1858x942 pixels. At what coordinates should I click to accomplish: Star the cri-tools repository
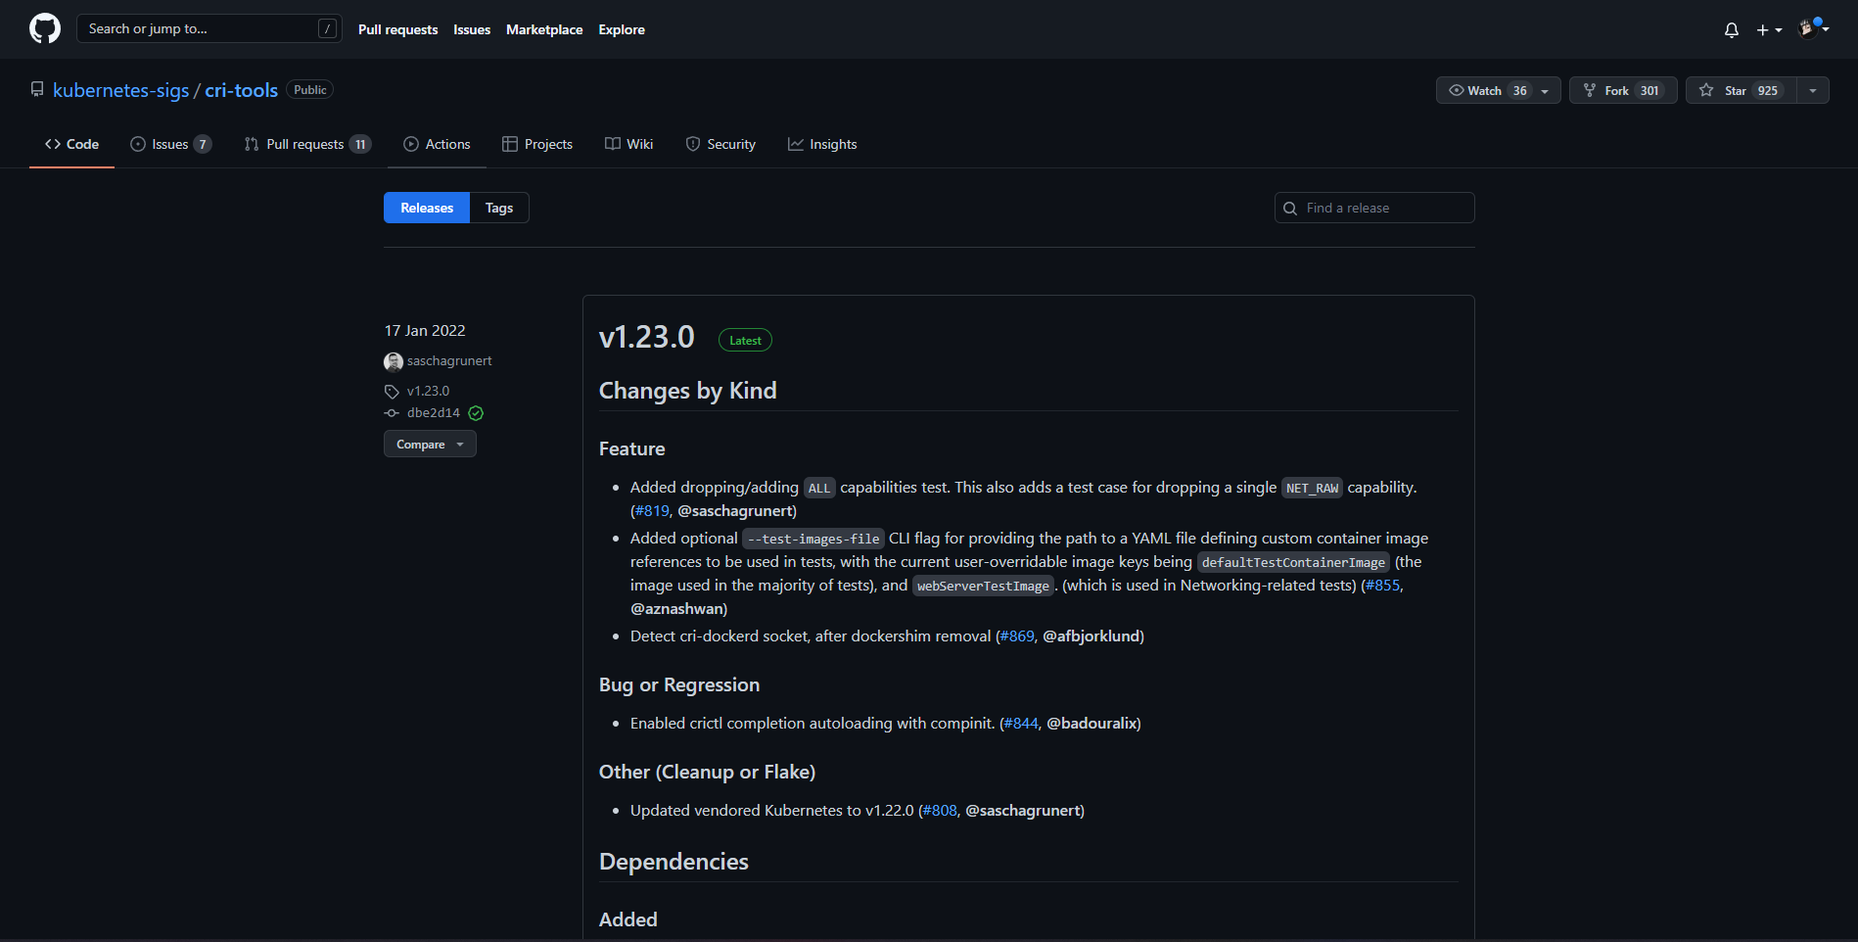click(1742, 90)
